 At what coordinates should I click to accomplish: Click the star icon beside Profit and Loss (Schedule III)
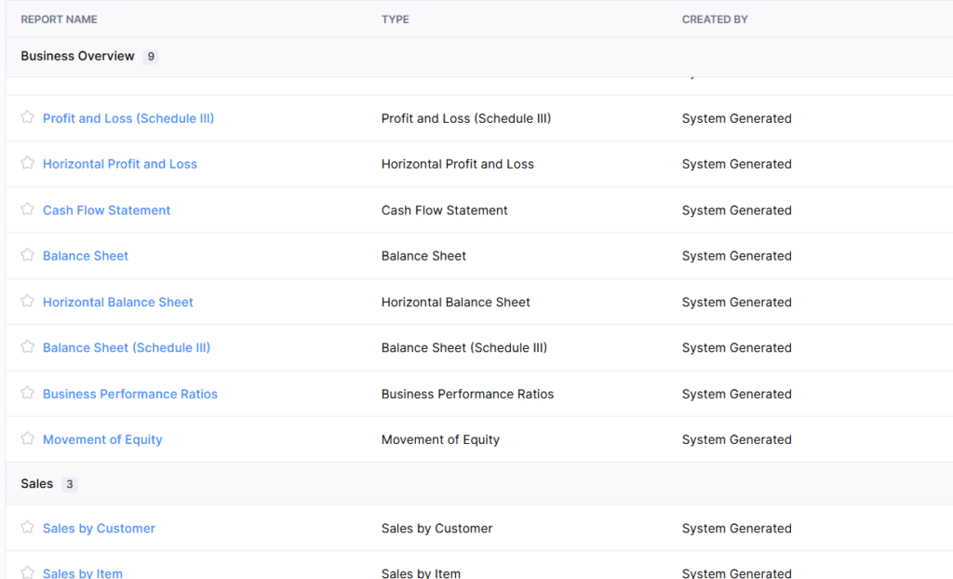[27, 118]
